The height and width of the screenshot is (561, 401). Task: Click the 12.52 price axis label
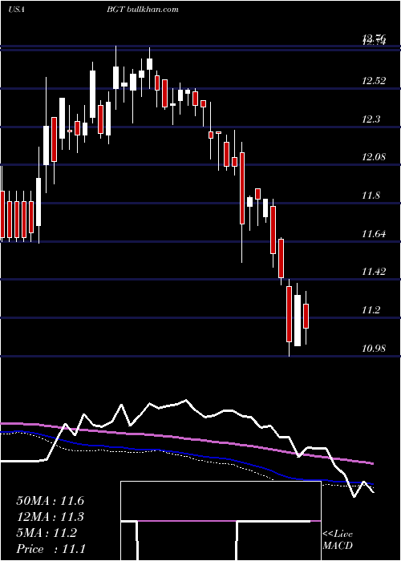tap(374, 81)
